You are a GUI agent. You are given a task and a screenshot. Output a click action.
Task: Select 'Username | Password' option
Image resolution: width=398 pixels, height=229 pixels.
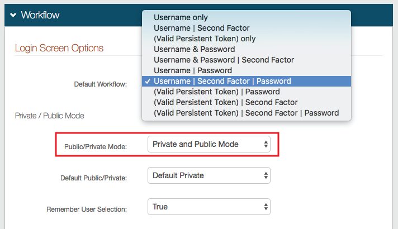(192, 70)
